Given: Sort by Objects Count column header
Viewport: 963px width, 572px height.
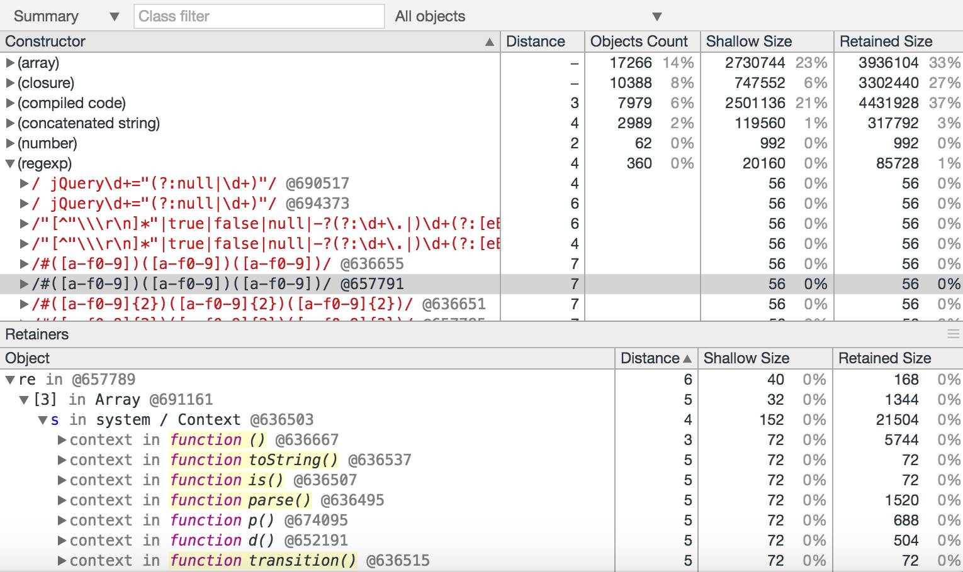Looking at the screenshot, I should [642, 41].
